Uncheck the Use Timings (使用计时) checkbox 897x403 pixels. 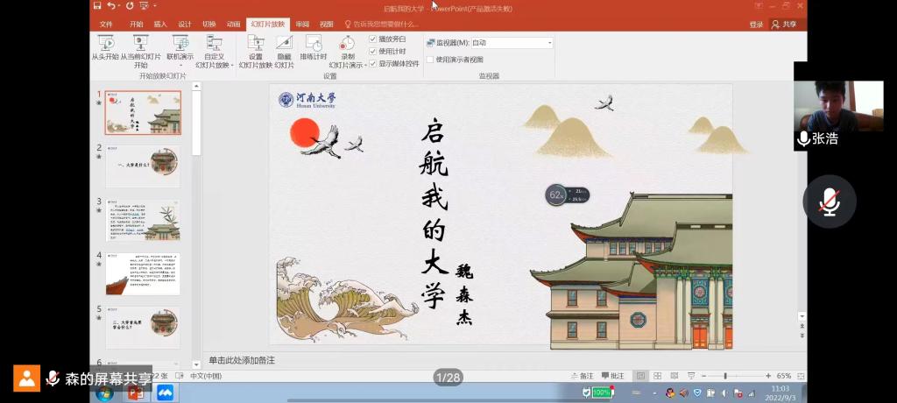click(373, 52)
